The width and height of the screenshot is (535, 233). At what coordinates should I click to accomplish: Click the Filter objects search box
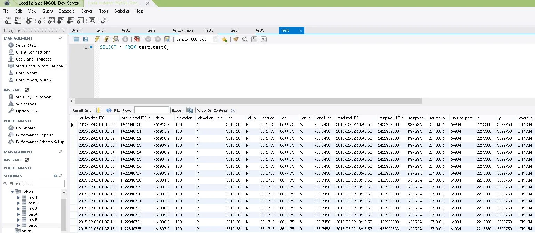(x=37, y=184)
